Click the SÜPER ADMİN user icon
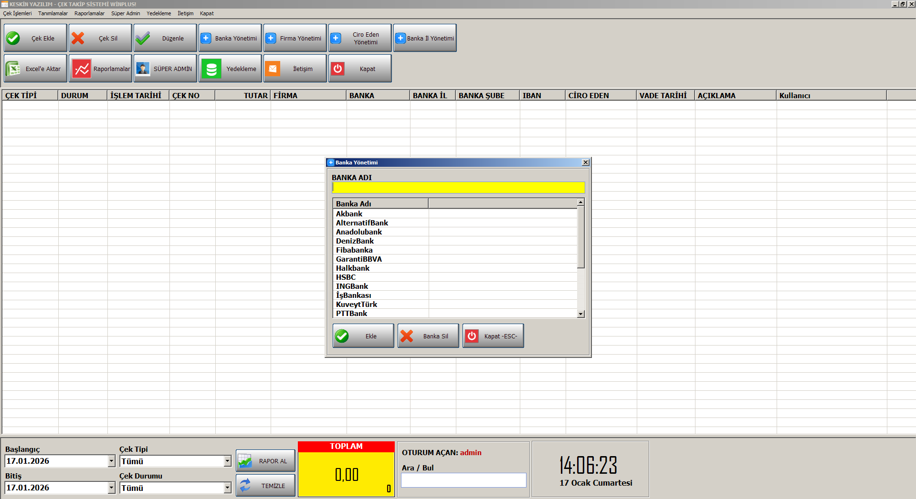916x499 pixels. click(143, 69)
